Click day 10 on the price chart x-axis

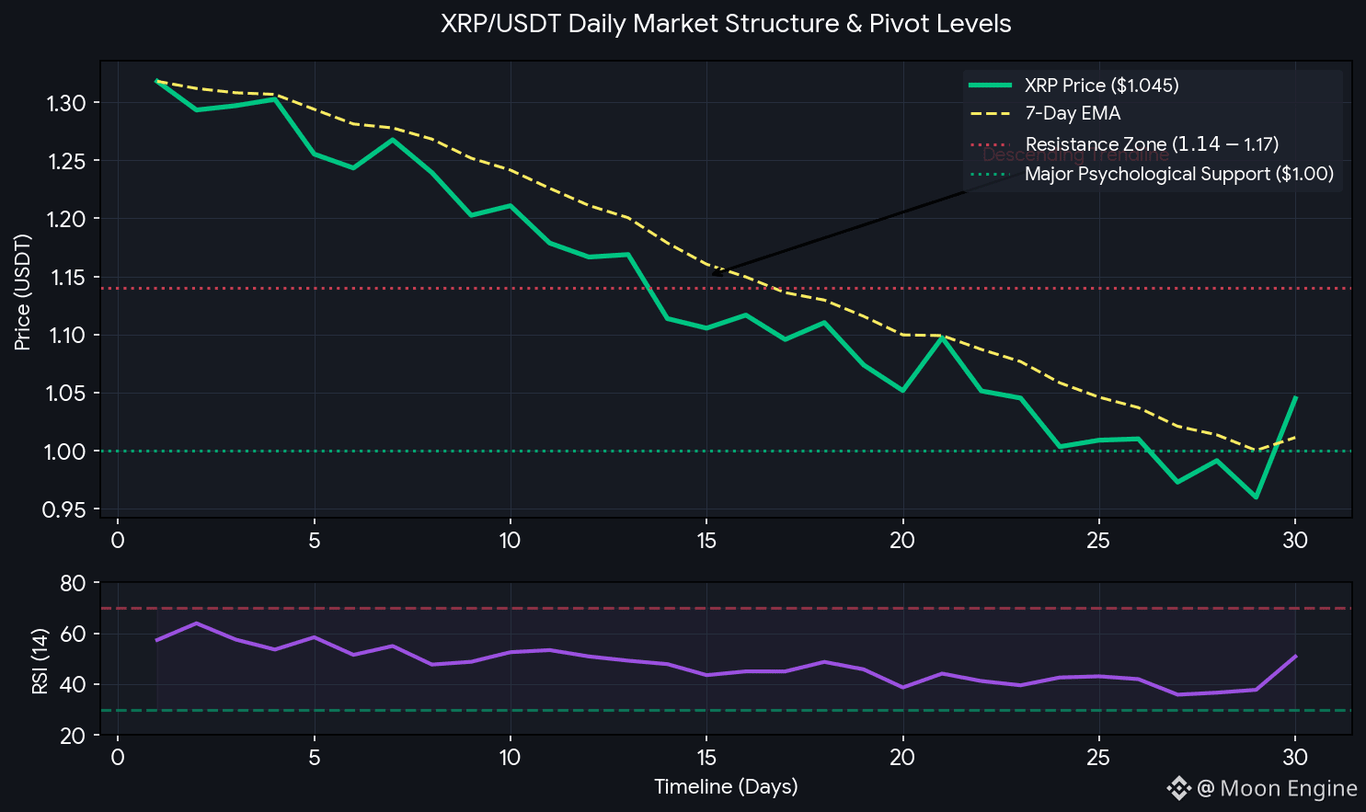(511, 541)
